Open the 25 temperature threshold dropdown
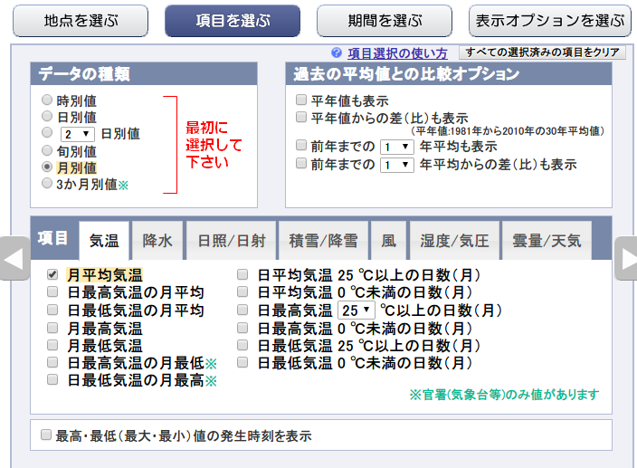 click(357, 310)
